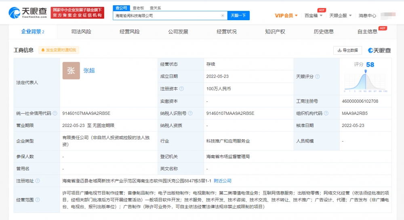
Task: Click the help icon beside 天眼评分
Action: (317, 76)
